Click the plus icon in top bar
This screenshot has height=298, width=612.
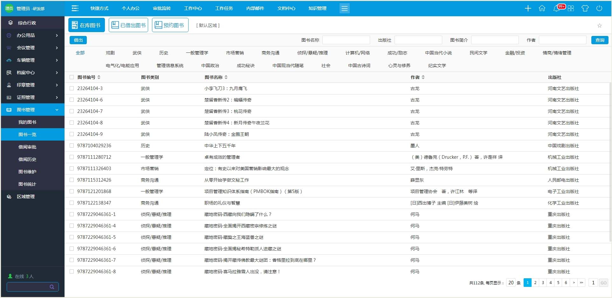[x=528, y=8]
